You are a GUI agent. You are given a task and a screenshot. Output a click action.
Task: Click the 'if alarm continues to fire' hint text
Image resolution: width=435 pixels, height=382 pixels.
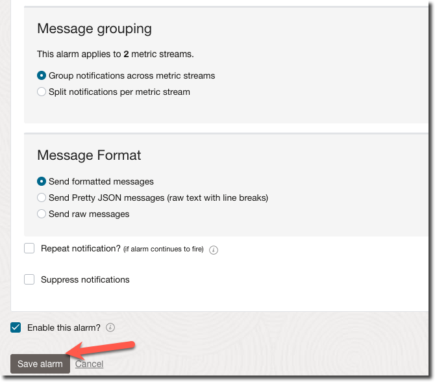click(x=164, y=249)
